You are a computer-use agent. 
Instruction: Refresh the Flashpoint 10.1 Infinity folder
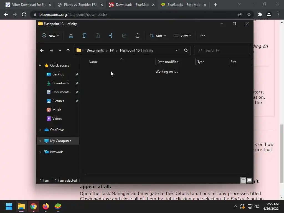coord(186,50)
